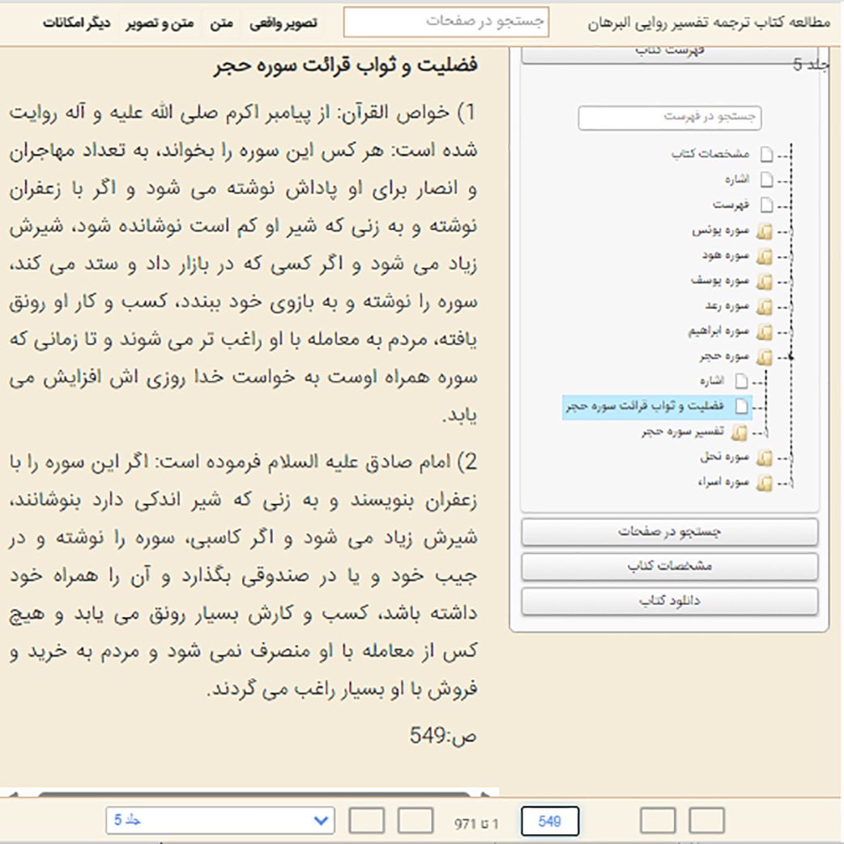Expand the سوره ابراهیم tree item
The image size is (844, 844).
(x=791, y=332)
